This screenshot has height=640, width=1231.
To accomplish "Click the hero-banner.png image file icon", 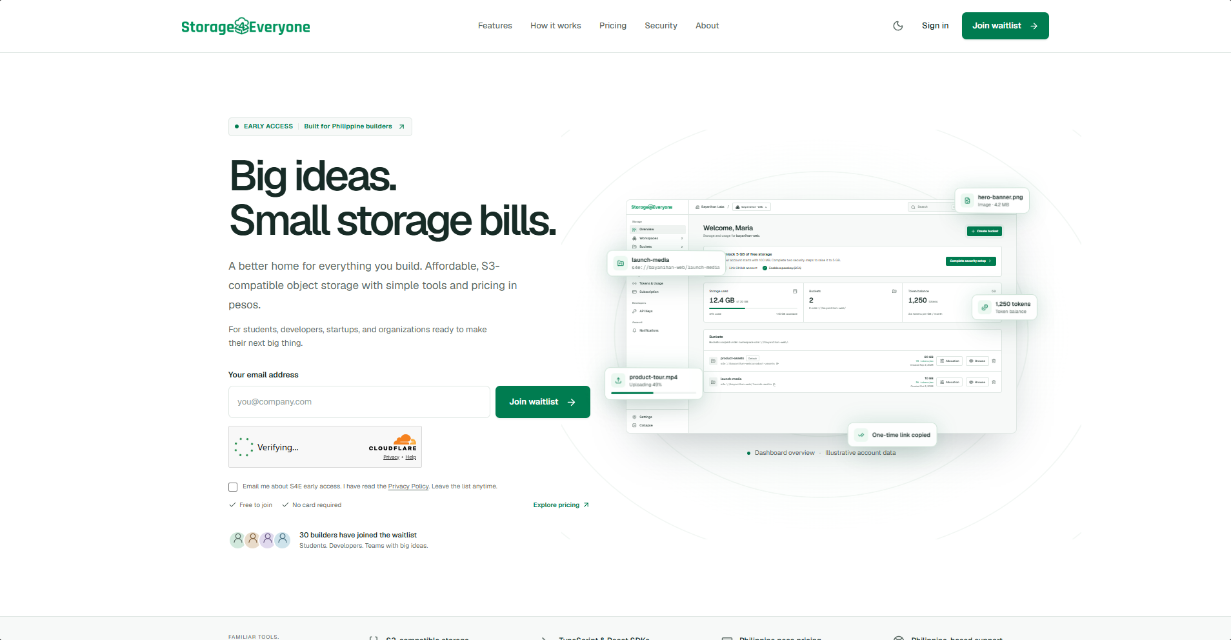I will coord(966,201).
